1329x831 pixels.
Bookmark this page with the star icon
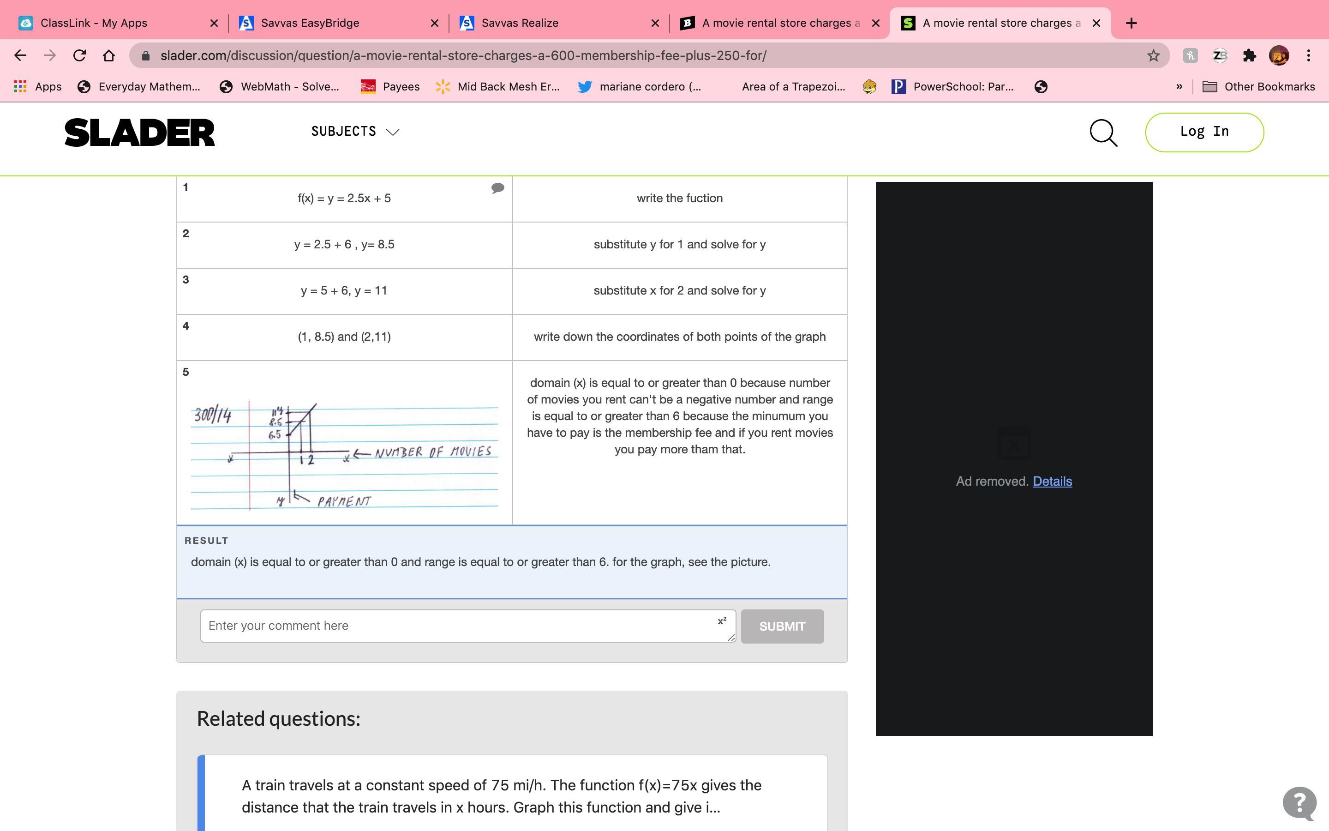click(x=1153, y=55)
